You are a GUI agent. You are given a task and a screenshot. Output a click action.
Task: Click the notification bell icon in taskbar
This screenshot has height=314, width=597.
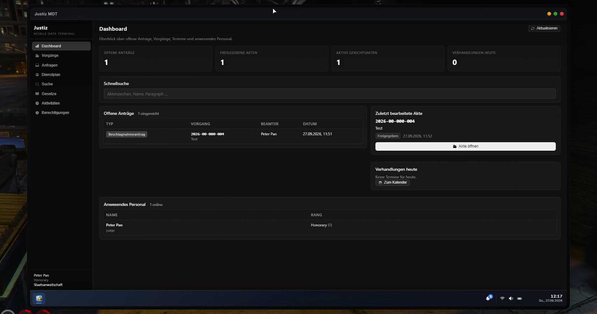pyautogui.click(x=488, y=298)
